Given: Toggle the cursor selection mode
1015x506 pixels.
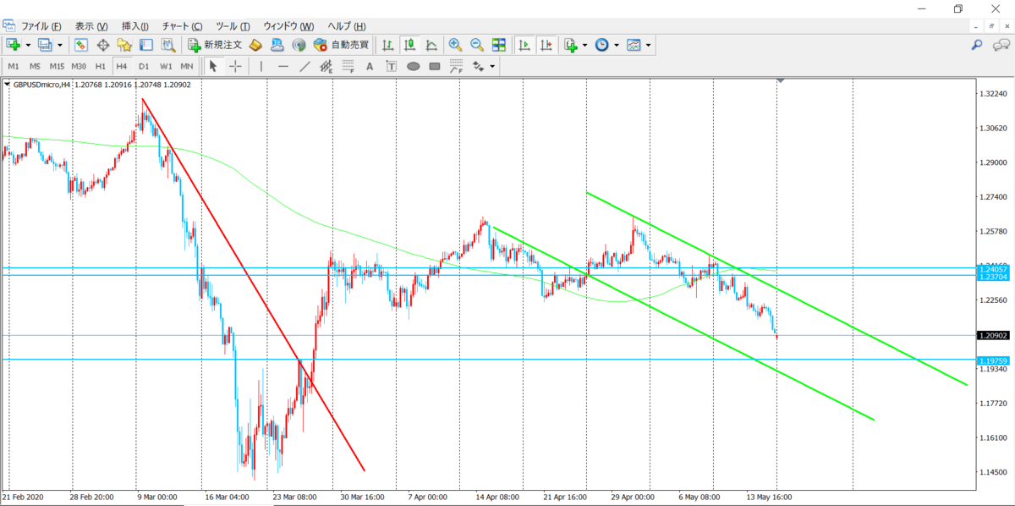Looking at the screenshot, I should click(x=213, y=66).
